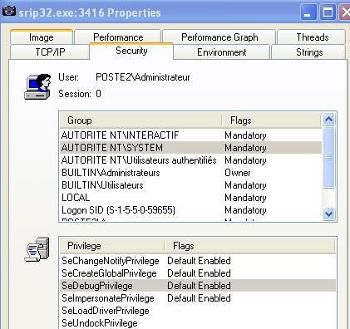Select the BUILTIN\Administrateurs group row

point(191,173)
